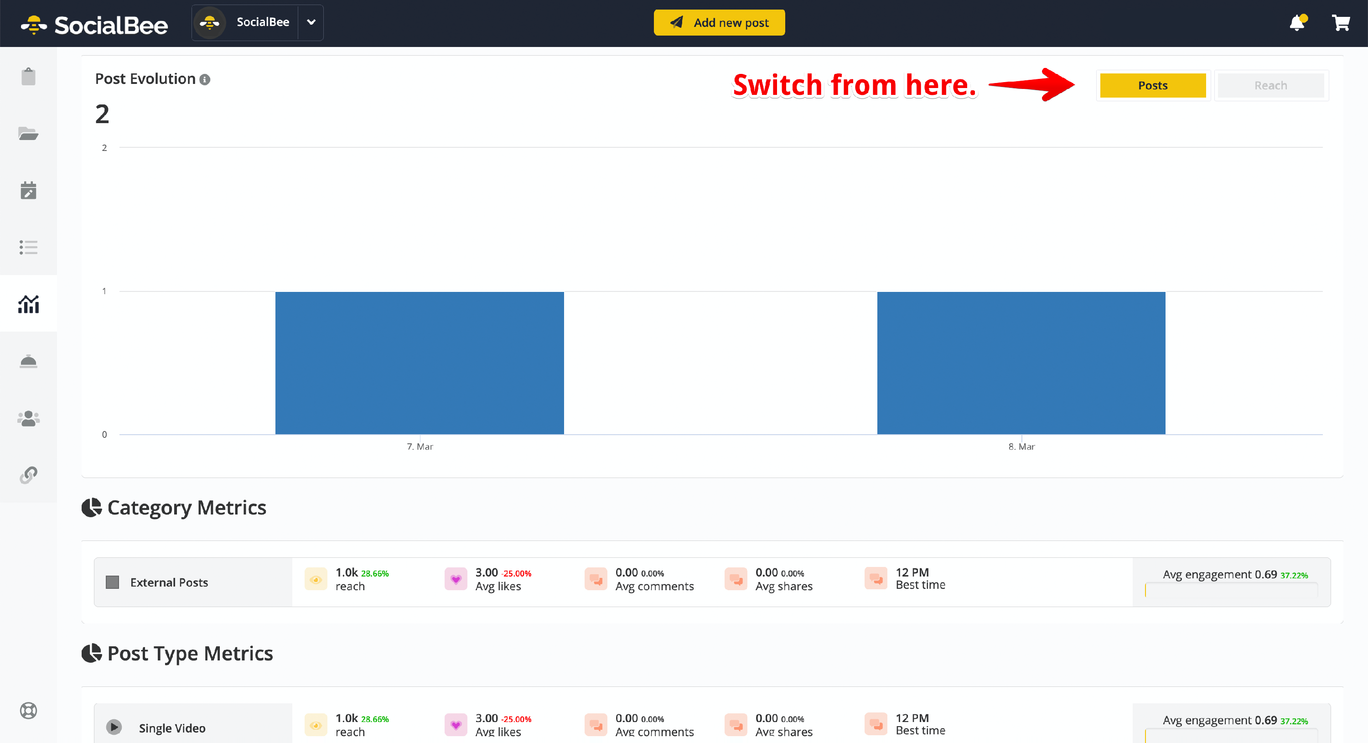Click the External Posts label

[x=169, y=582]
